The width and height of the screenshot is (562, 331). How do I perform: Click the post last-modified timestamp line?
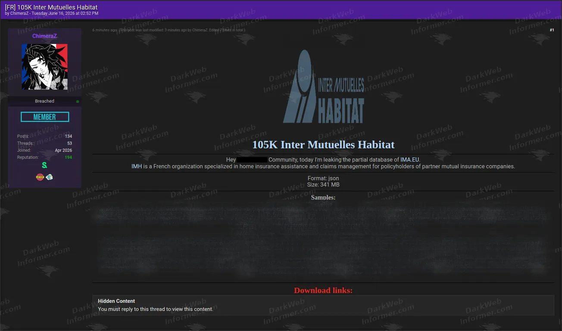click(x=182, y=30)
